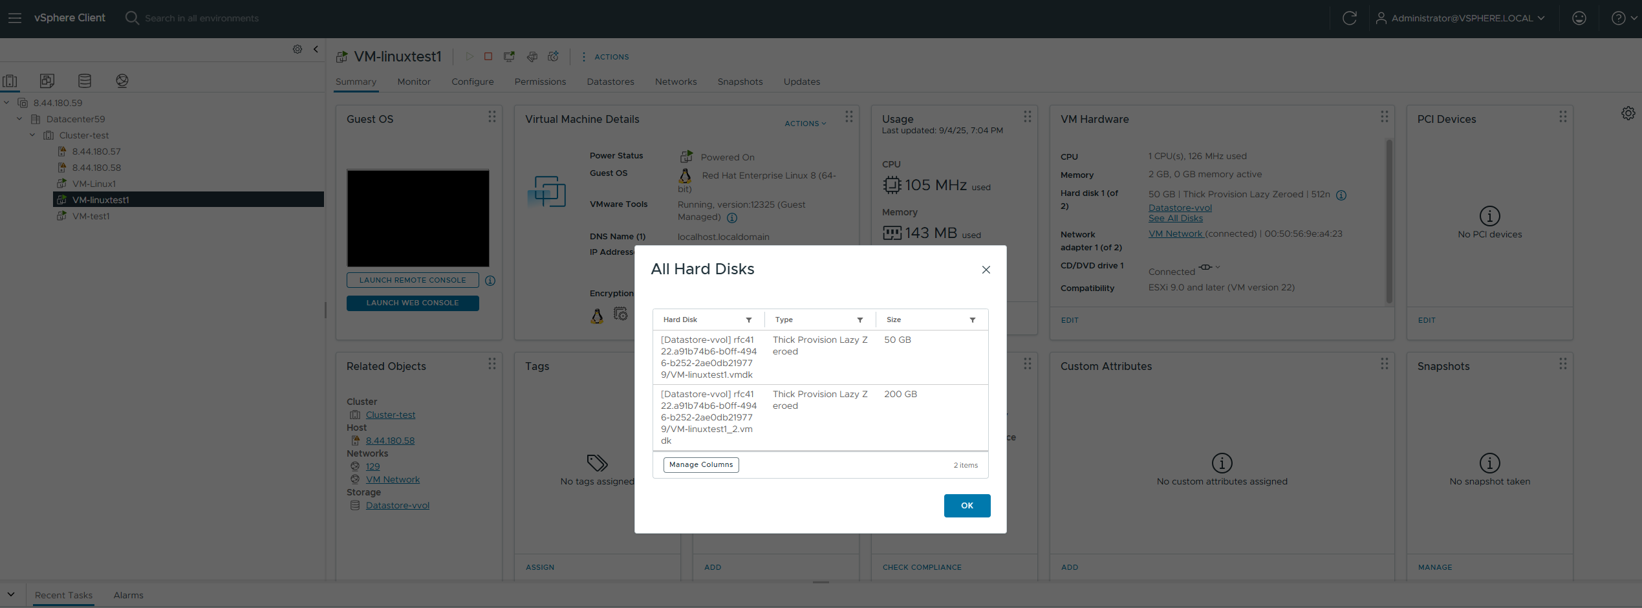Collapse the left navigation panel with the chevron

point(316,49)
